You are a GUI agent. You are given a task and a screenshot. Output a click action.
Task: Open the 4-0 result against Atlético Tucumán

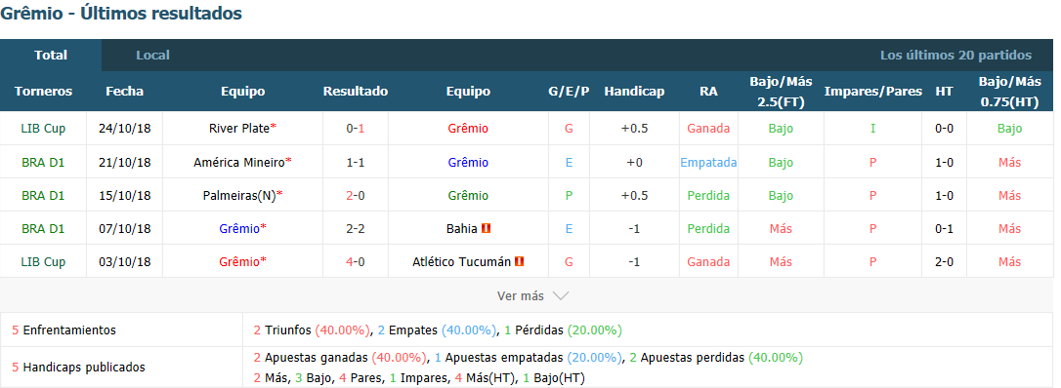(x=356, y=262)
